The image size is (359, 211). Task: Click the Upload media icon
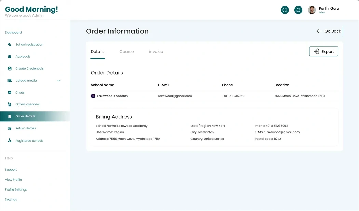click(9, 81)
